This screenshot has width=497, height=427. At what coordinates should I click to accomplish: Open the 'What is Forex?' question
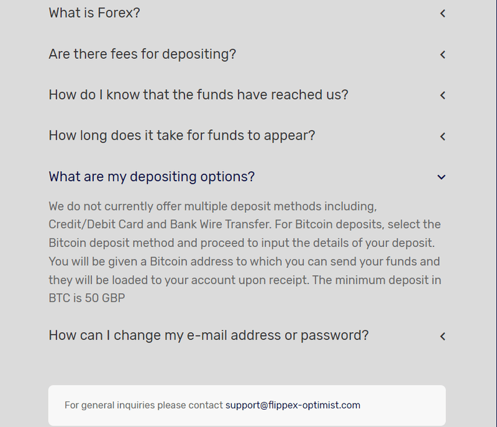(x=94, y=13)
